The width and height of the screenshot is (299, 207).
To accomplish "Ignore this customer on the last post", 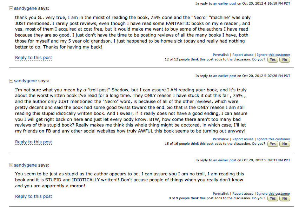I will [x=273, y=194].
